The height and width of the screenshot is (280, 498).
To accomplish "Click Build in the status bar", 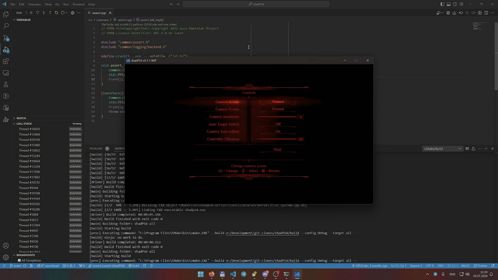I will click(134, 266).
